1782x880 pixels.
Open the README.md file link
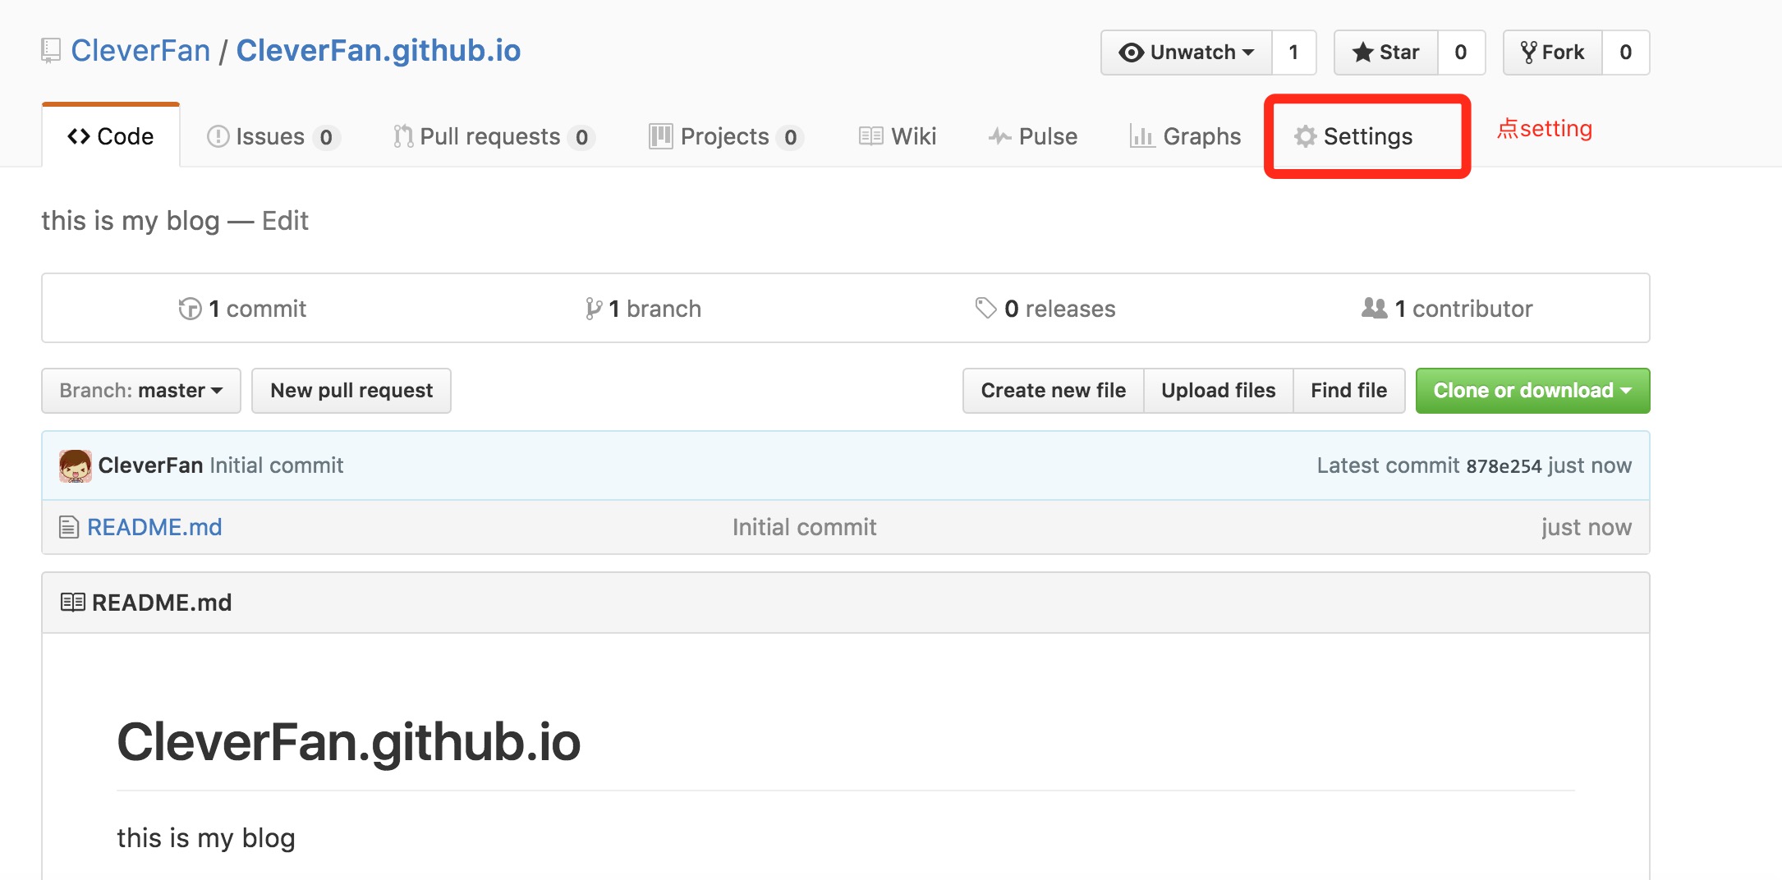click(154, 527)
